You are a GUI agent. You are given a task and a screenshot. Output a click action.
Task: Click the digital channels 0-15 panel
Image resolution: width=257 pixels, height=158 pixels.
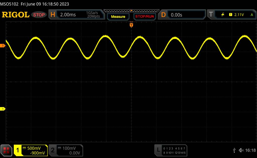click(174, 150)
